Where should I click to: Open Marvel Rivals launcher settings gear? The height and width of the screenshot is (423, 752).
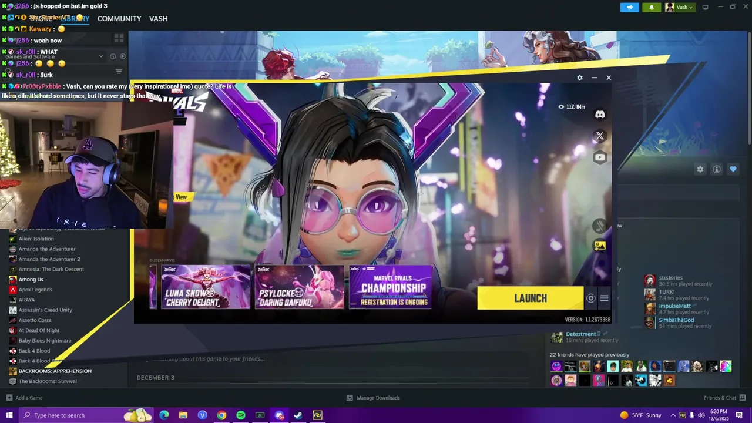[x=580, y=78]
